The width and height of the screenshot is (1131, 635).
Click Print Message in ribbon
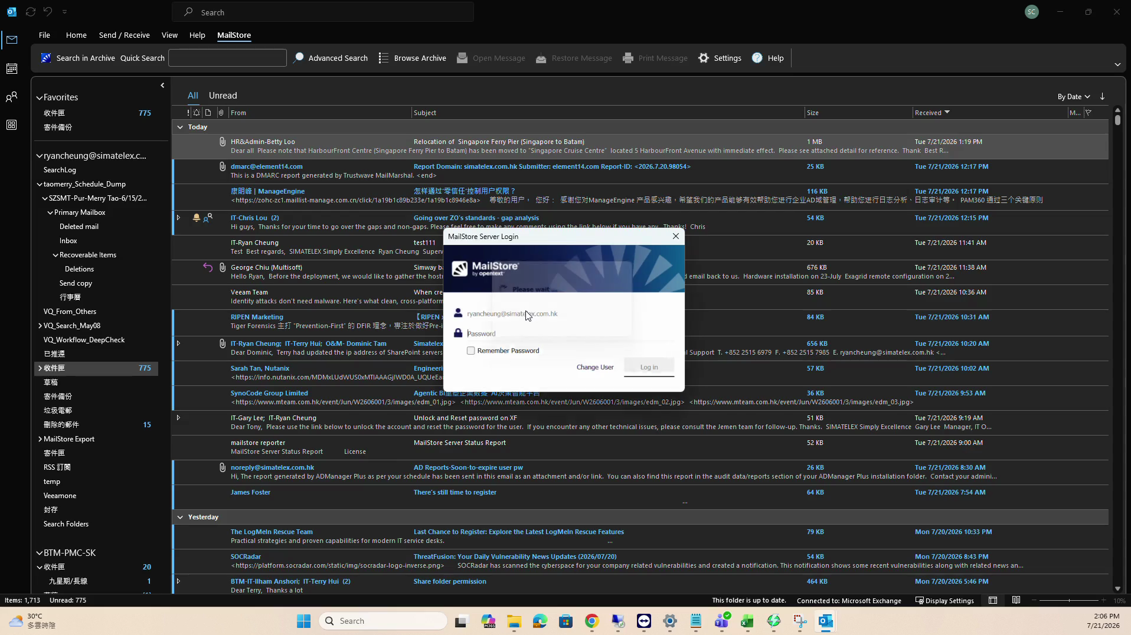click(655, 58)
